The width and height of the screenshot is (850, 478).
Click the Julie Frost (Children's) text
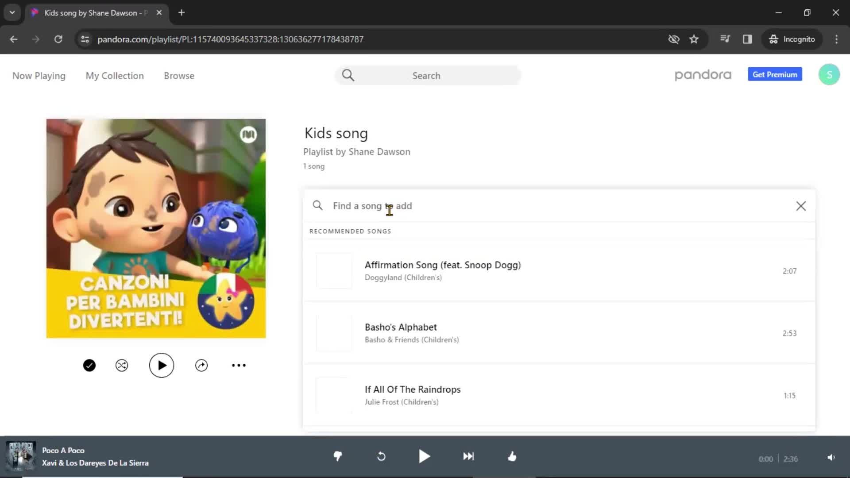click(x=402, y=402)
